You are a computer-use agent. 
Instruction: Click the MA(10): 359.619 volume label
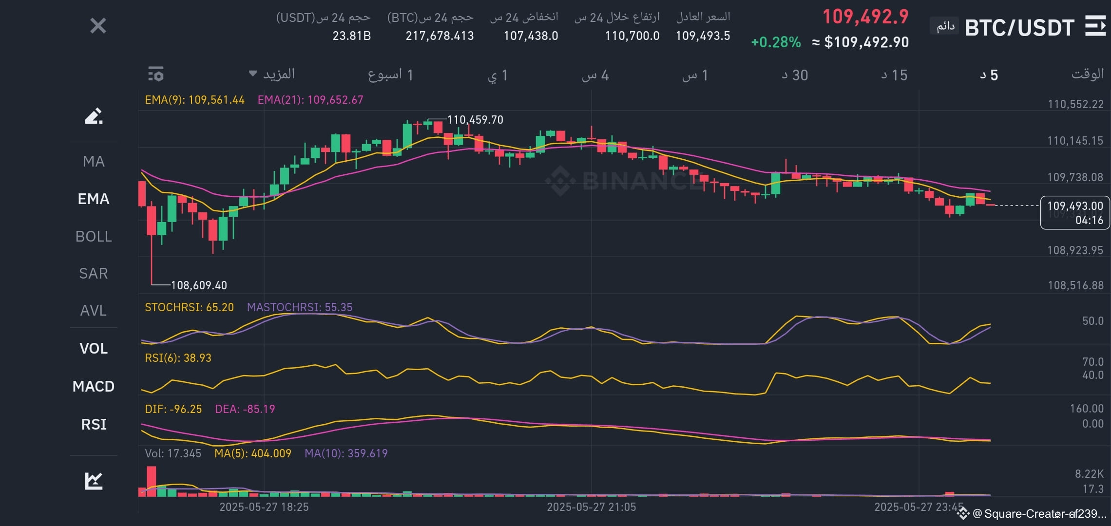(x=346, y=453)
